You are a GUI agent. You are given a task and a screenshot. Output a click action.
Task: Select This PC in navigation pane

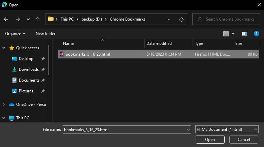pos(23,118)
